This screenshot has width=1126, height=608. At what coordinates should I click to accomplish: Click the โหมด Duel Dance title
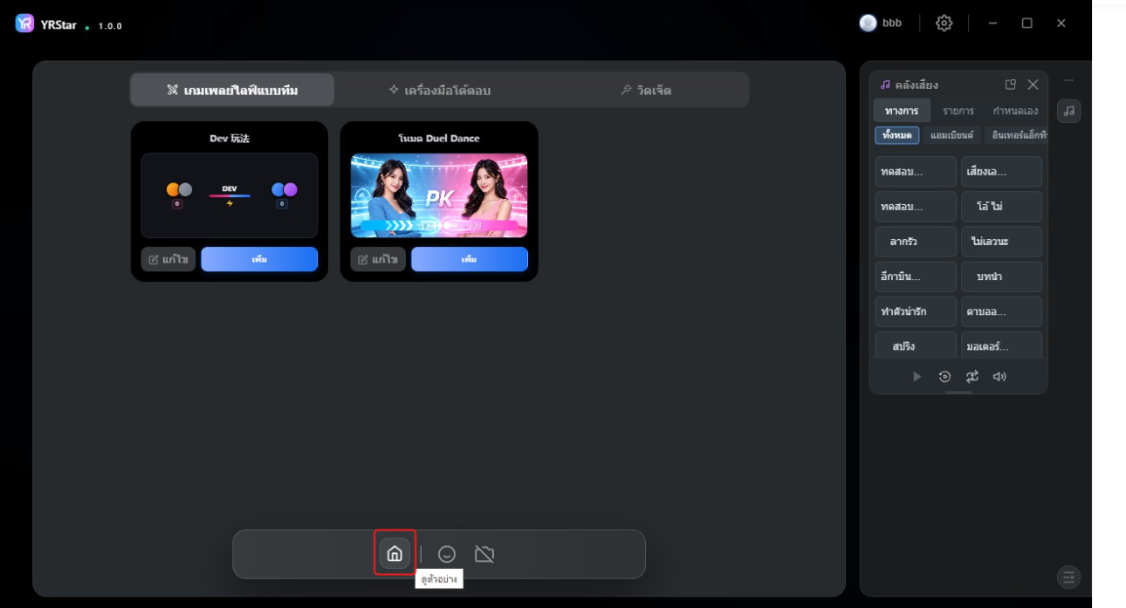(439, 138)
